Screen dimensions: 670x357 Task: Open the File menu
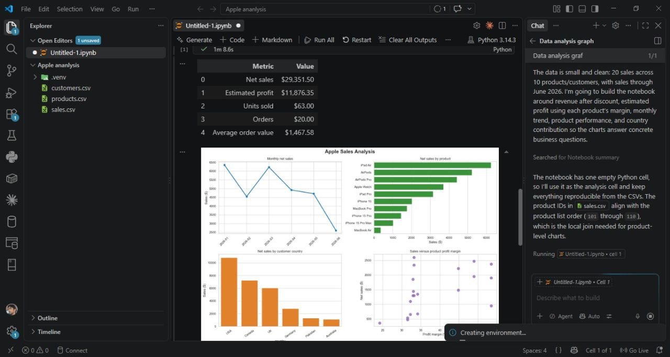pyautogui.click(x=26, y=9)
